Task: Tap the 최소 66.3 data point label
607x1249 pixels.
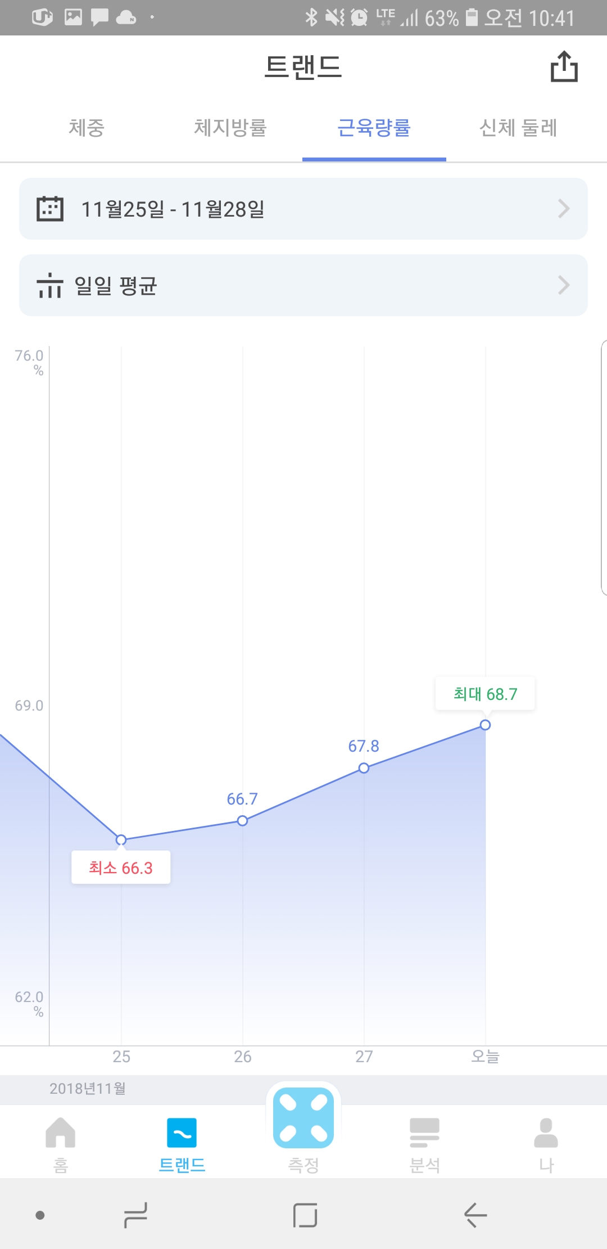Action: pos(121,868)
